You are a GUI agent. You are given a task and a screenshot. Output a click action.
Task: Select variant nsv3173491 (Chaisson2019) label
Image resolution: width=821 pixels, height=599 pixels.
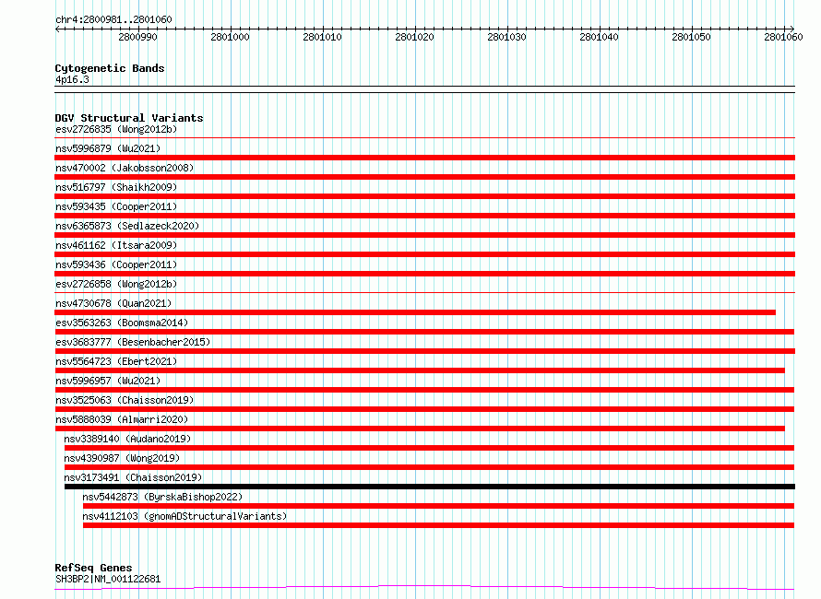click(x=133, y=477)
